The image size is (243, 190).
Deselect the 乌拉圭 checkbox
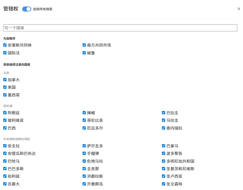(164, 120)
